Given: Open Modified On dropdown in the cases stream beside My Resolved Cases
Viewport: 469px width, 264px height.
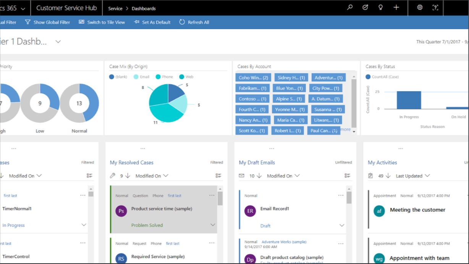Looking at the screenshot, I should point(25,176).
